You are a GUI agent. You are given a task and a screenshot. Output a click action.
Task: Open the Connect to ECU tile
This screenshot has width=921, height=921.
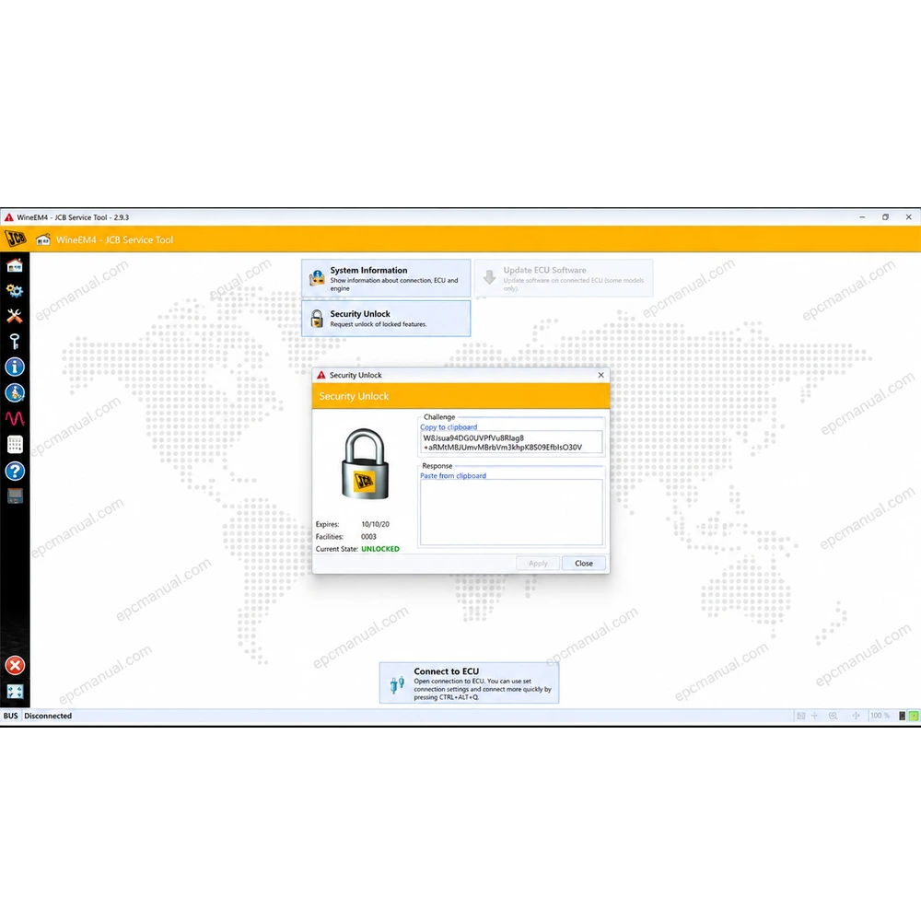(470, 682)
